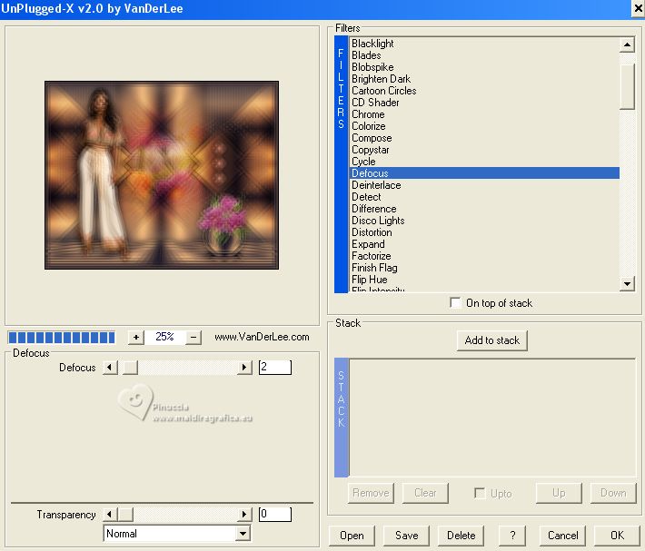Toggle the Upto checkbox
Viewport: 645px width, 551px height.
[480, 493]
